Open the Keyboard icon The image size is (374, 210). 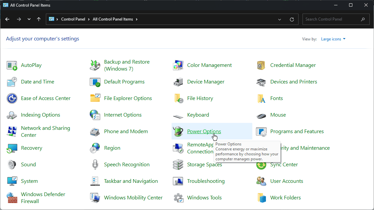tap(178, 116)
